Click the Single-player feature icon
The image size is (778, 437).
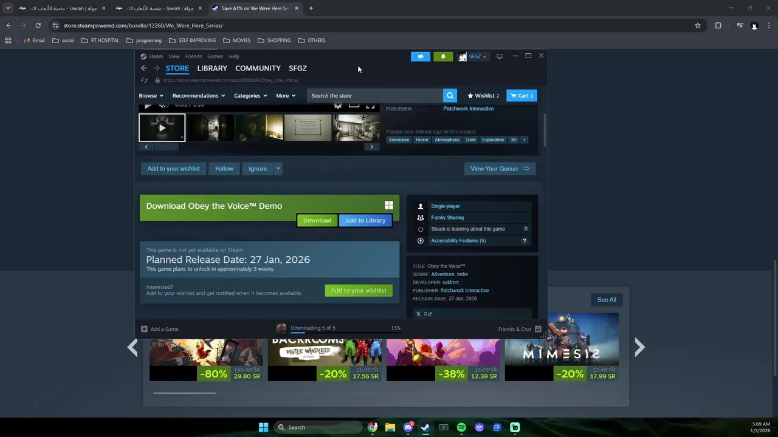[420, 206]
